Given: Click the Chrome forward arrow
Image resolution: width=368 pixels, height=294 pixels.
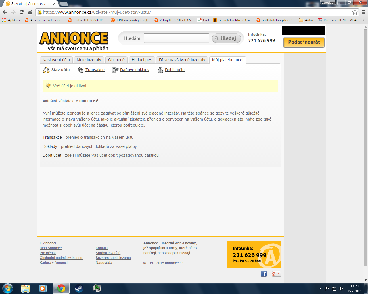Looking at the screenshot, I should [13, 12].
